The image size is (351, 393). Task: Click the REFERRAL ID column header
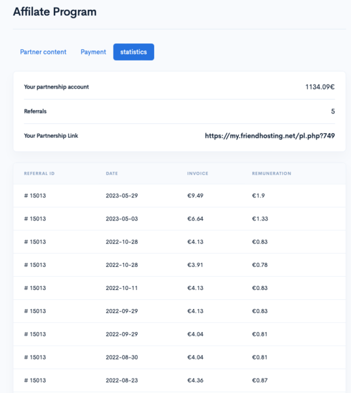click(39, 173)
